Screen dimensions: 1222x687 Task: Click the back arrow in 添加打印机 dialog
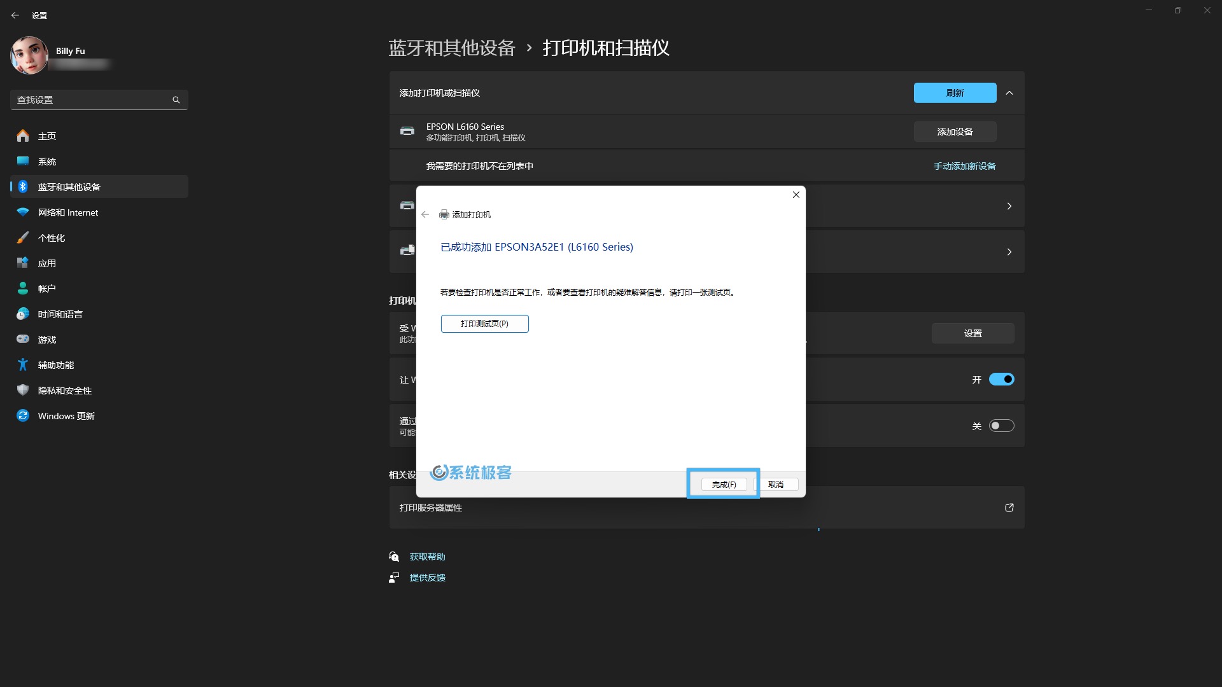pos(425,214)
